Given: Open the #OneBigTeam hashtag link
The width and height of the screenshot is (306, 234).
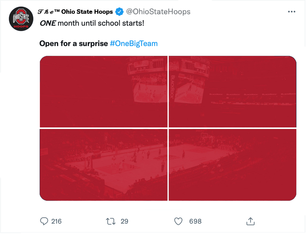Looking at the screenshot, I should coord(133,43).
